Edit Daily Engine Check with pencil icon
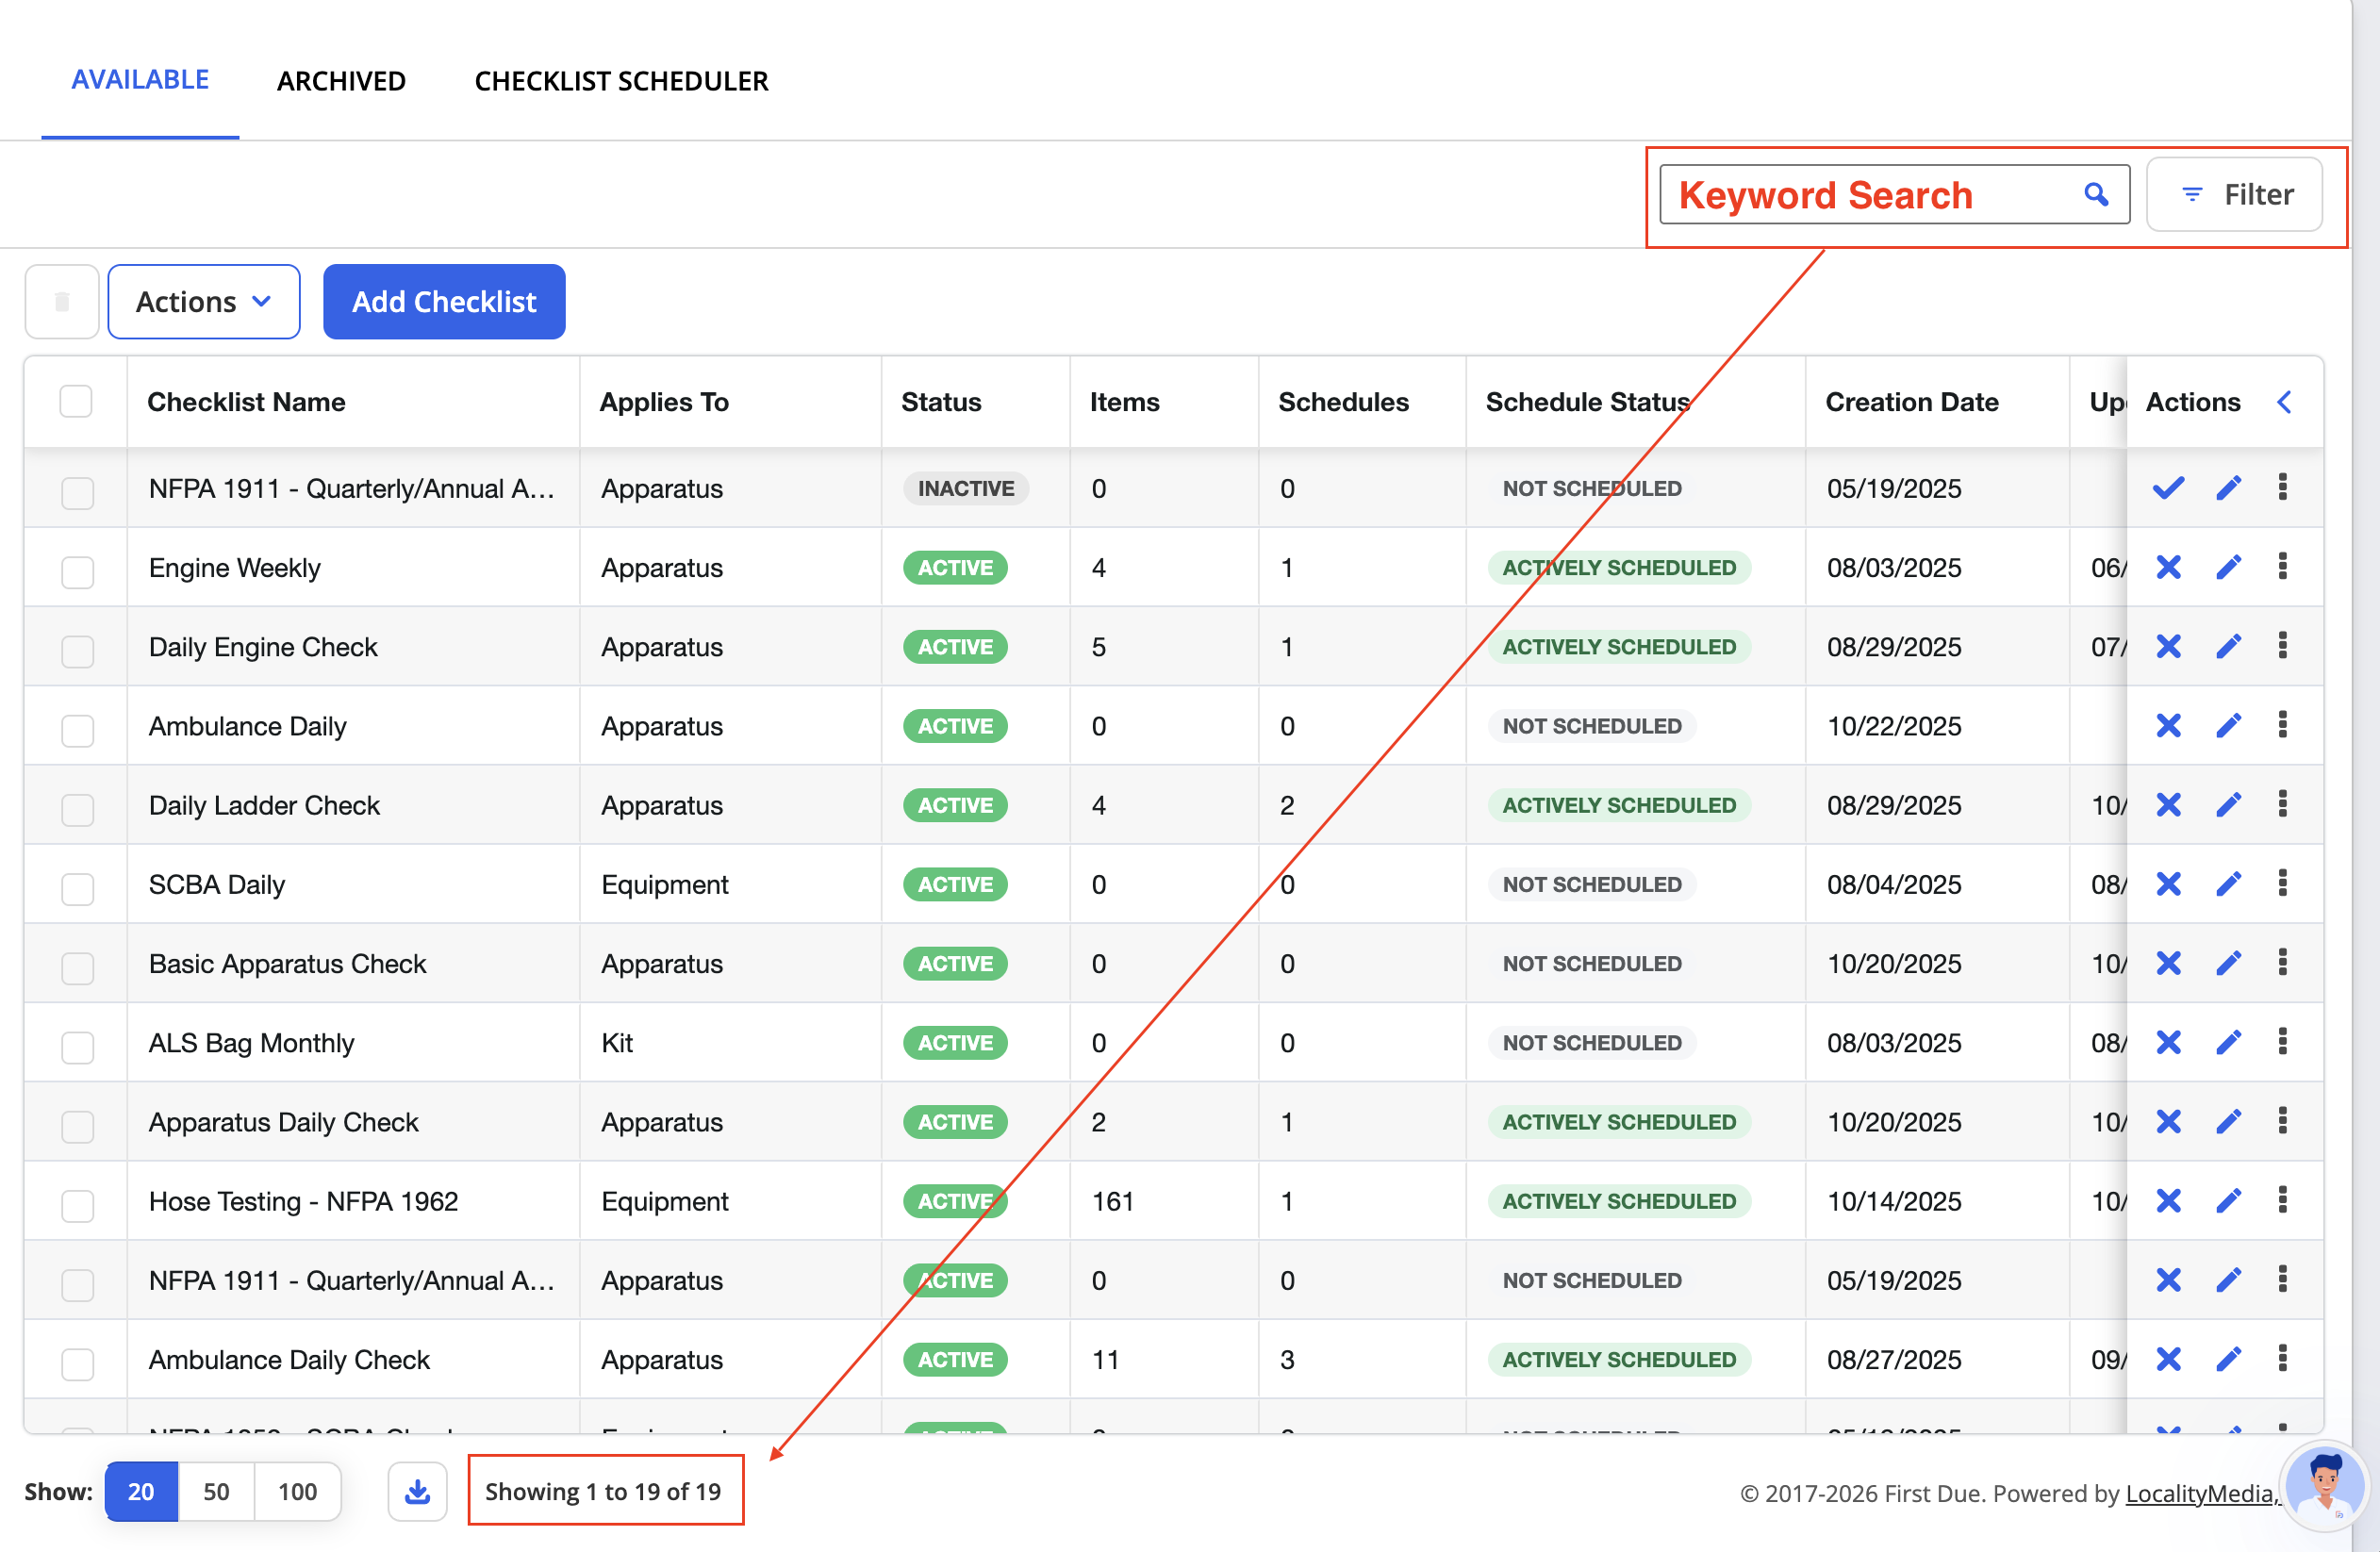This screenshot has width=2380, height=1552. coord(2228,647)
